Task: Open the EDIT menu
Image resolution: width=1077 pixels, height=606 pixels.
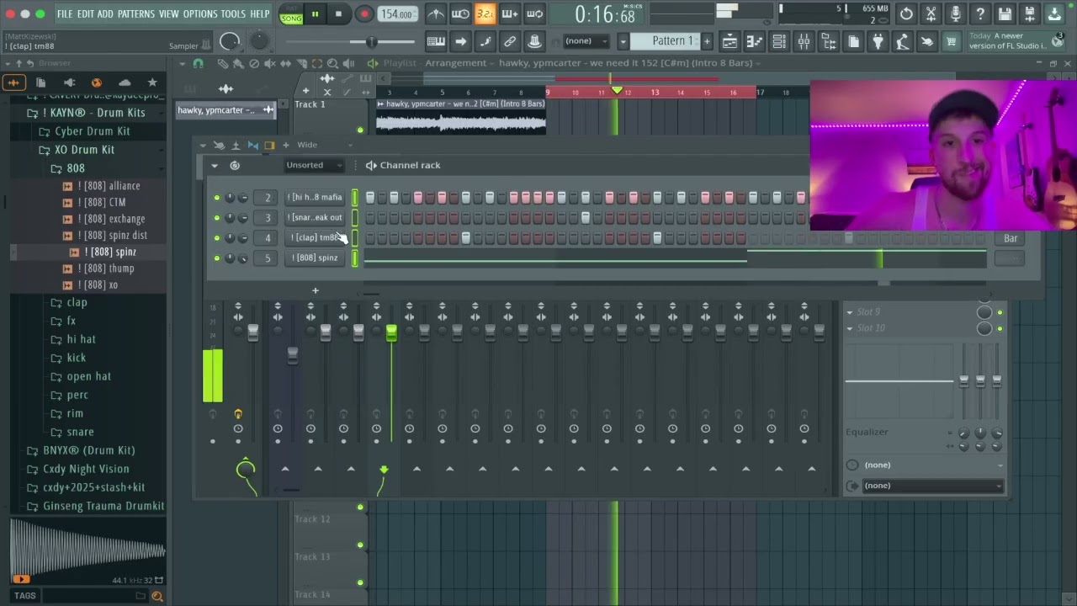Action: pos(85,13)
